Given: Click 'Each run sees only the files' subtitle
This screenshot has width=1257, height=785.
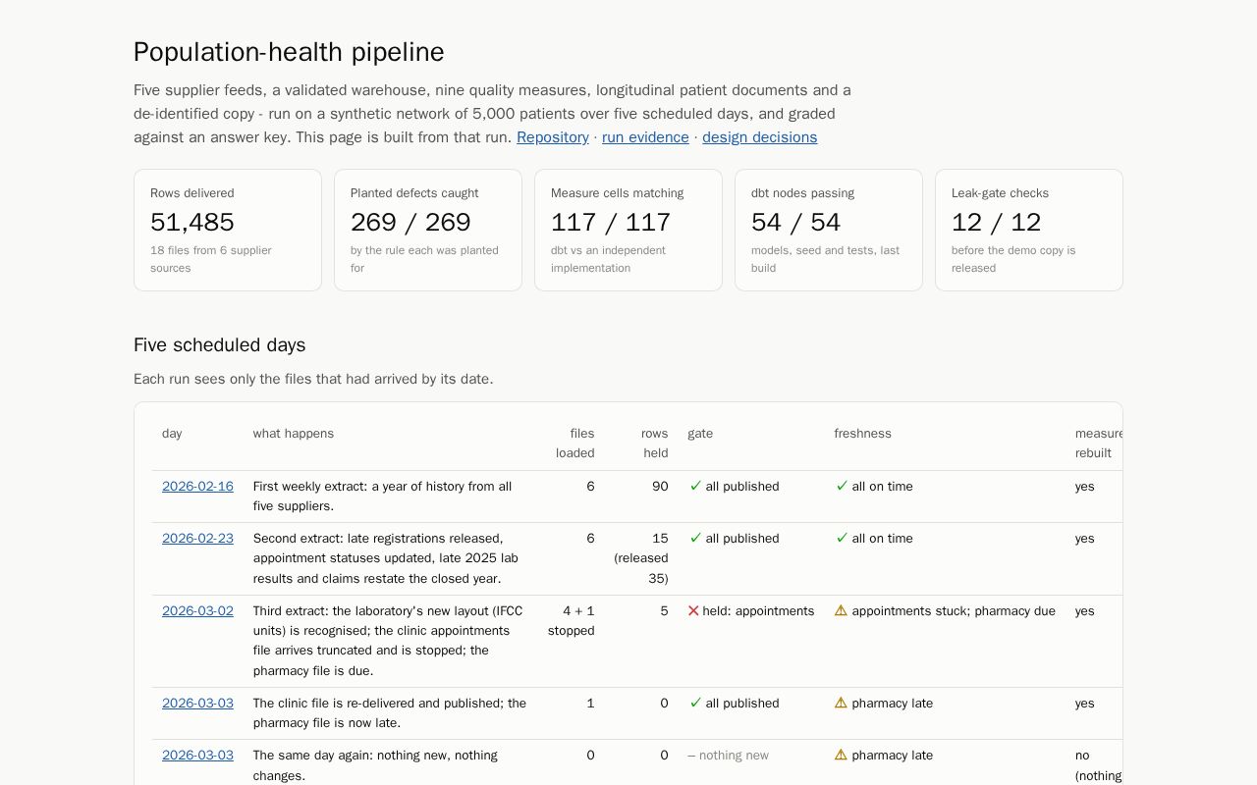Looking at the screenshot, I should [x=313, y=379].
